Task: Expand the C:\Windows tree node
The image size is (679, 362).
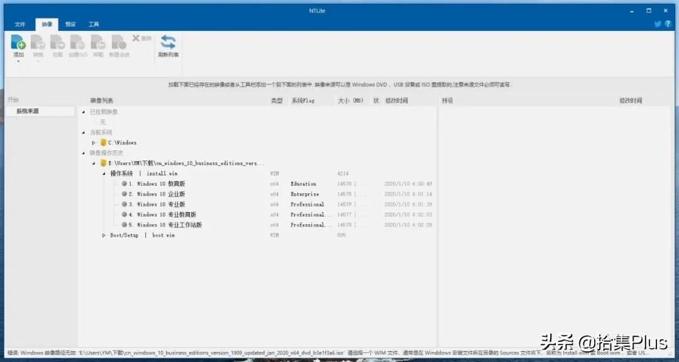Action: point(94,143)
